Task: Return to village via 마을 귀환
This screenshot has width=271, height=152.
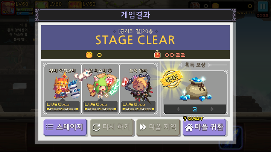Action: click(x=204, y=127)
